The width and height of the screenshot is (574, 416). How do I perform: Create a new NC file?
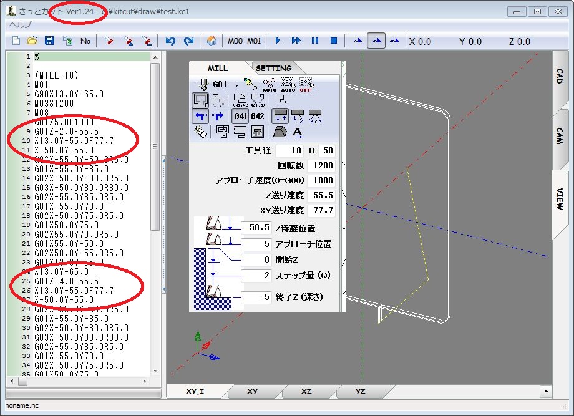tap(16, 41)
